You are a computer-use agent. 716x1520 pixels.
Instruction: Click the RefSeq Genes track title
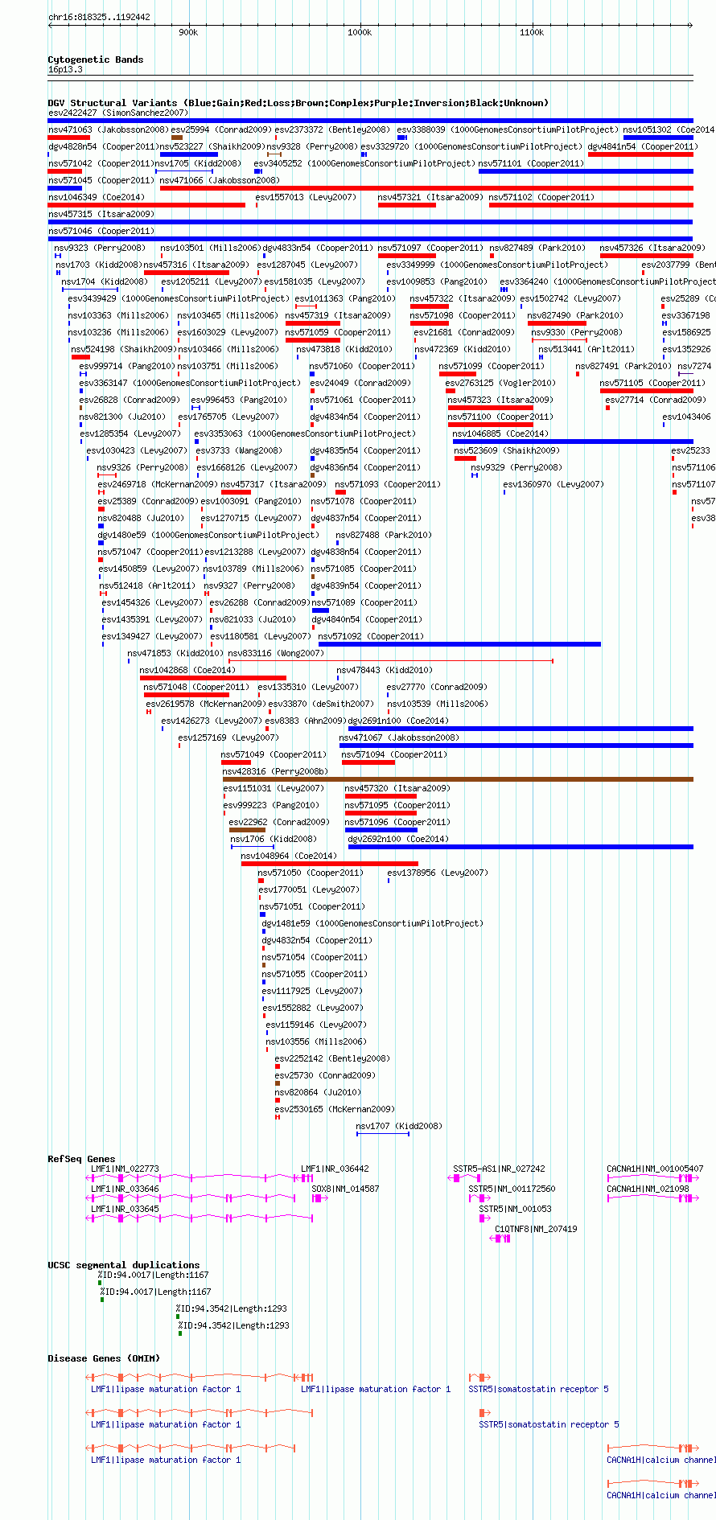[81, 1159]
